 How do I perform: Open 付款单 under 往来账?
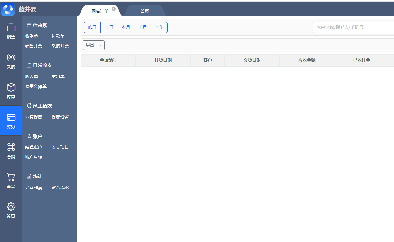coord(58,36)
